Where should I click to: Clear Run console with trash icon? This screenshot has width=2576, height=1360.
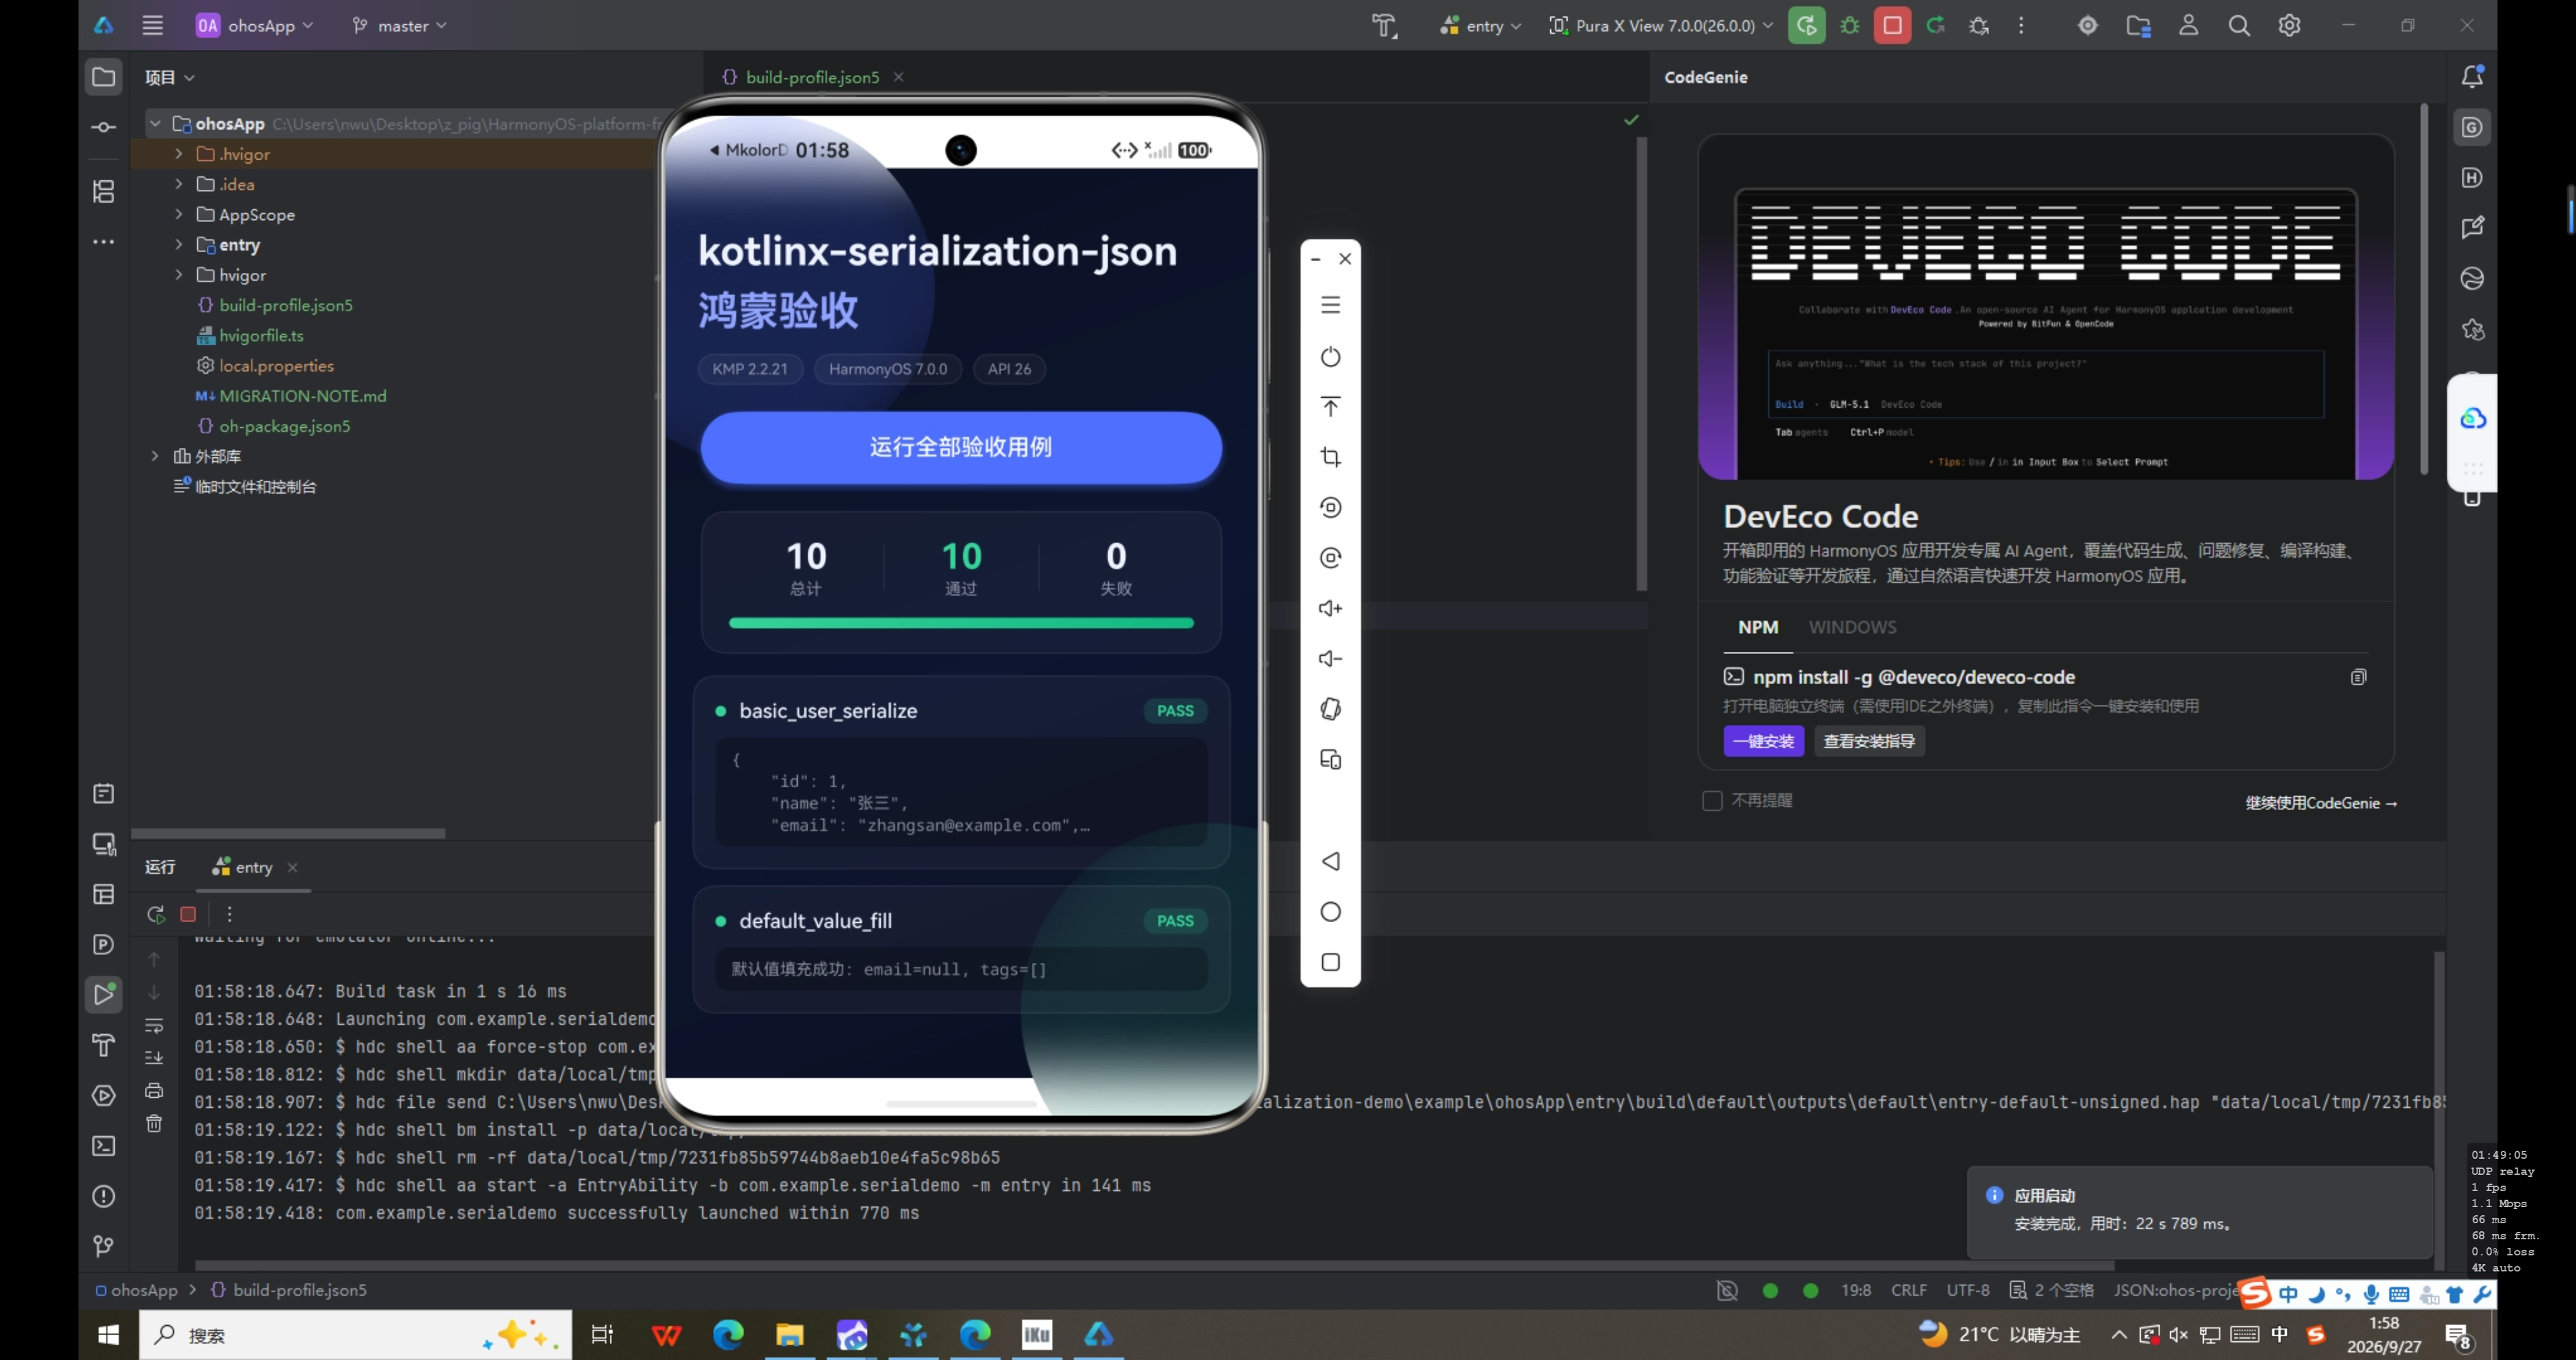(x=154, y=1123)
